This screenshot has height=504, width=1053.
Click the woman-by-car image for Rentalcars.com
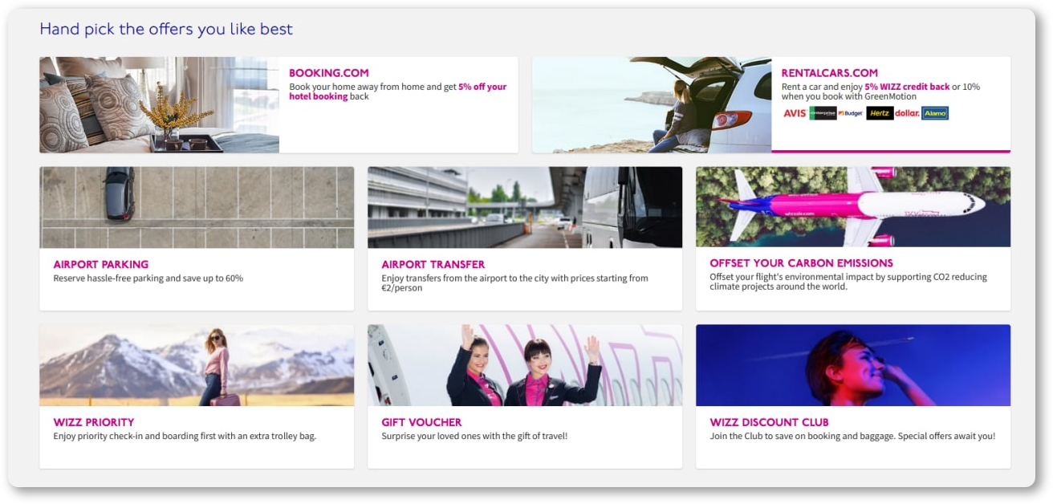652,104
